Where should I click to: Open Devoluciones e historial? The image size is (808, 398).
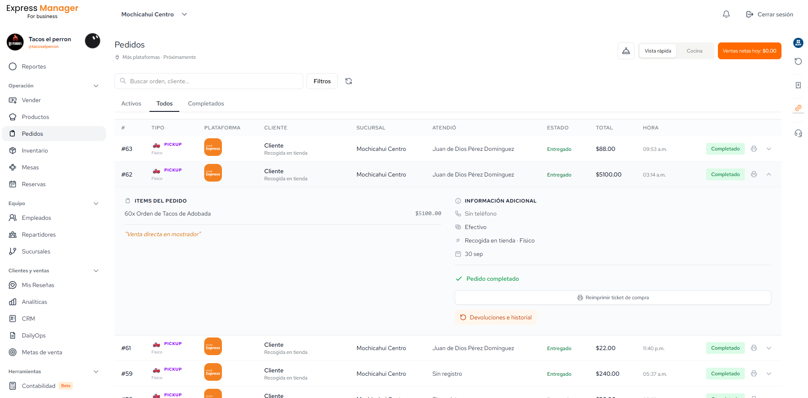pos(496,317)
